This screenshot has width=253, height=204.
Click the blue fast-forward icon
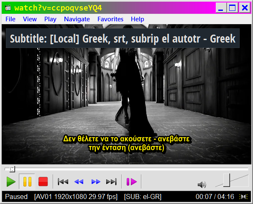[x=96, y=182]
